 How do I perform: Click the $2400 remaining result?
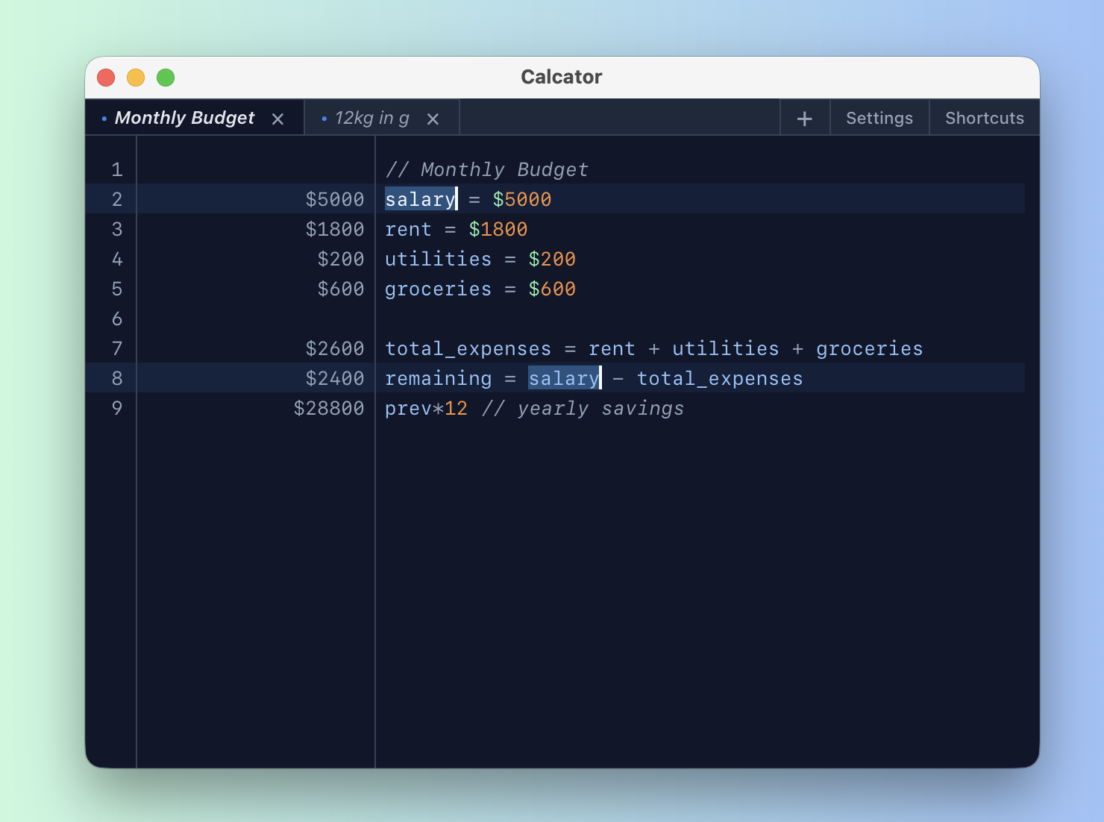click(x=334, y=378)
